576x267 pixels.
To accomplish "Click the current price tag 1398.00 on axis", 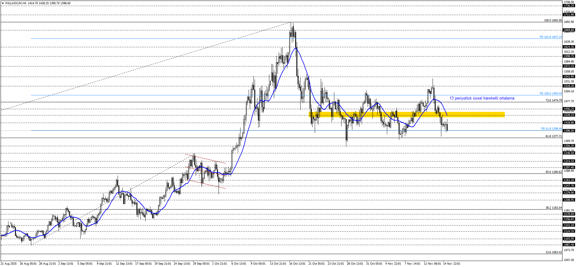I will tap(569, 131).
